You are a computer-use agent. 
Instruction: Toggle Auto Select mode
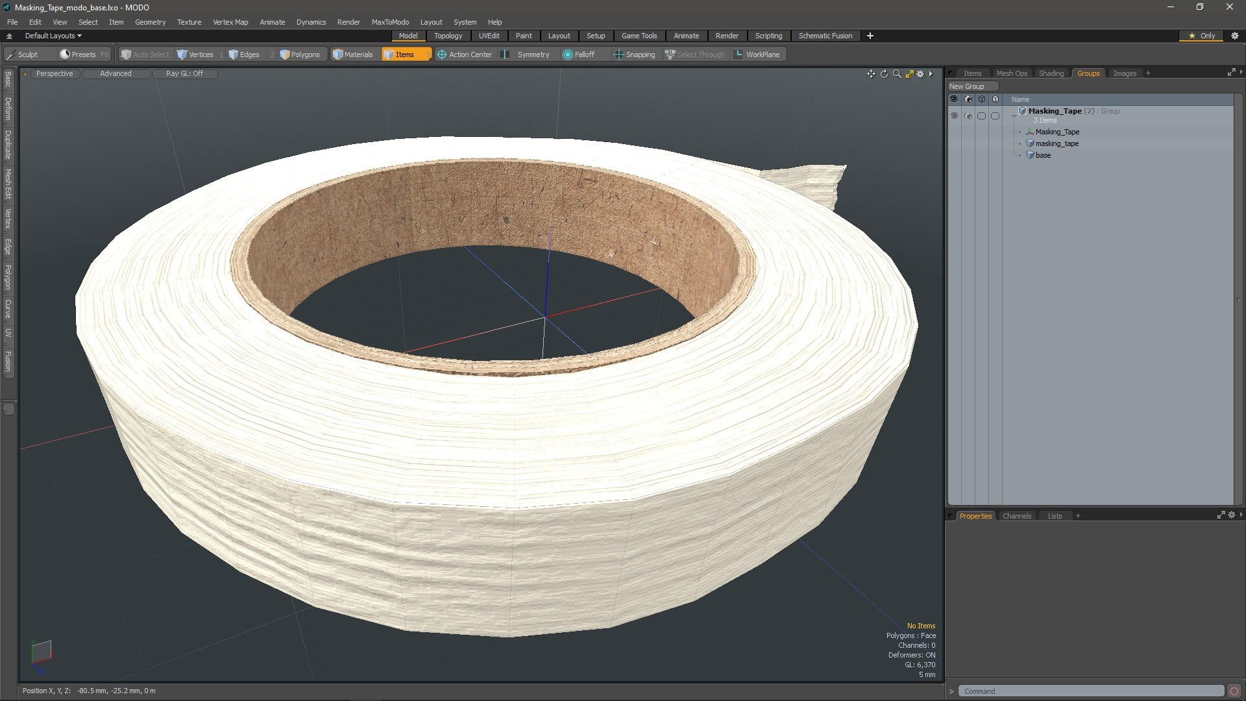(x=145, y=55)
